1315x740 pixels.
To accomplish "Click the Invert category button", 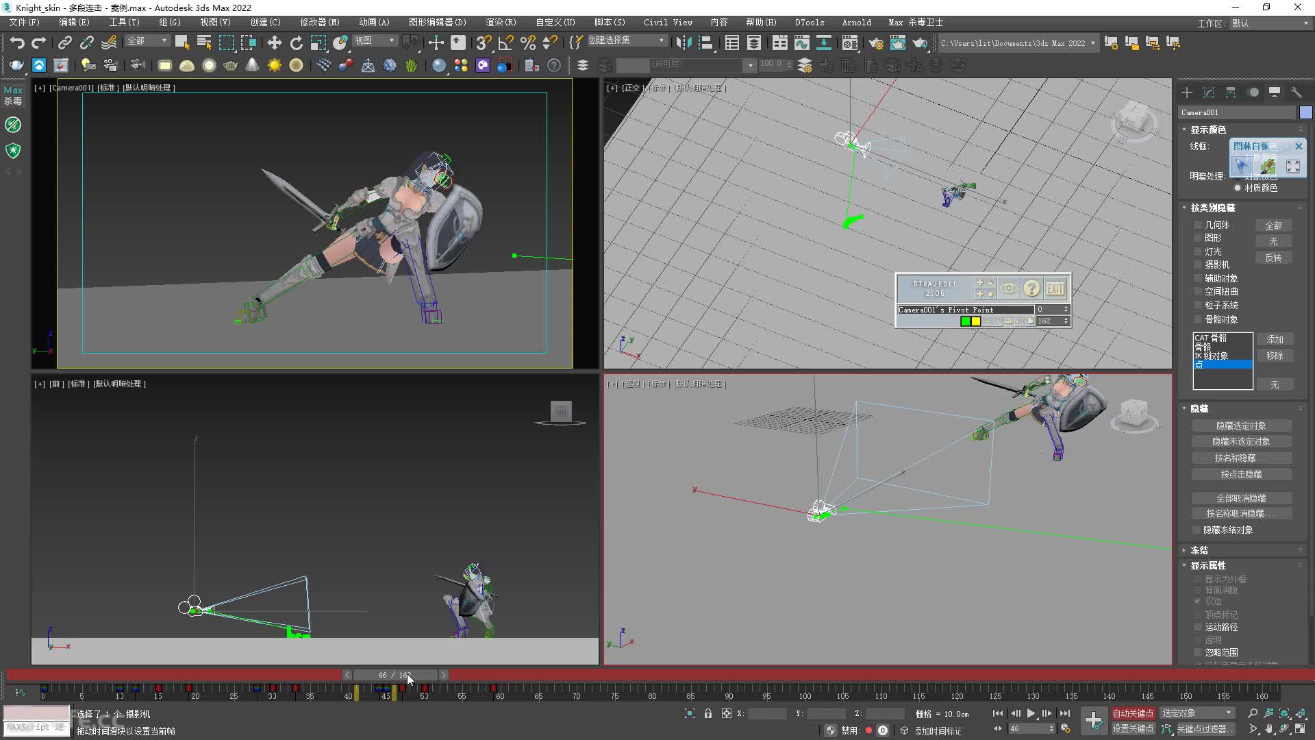I will [x=1273, y=258].
